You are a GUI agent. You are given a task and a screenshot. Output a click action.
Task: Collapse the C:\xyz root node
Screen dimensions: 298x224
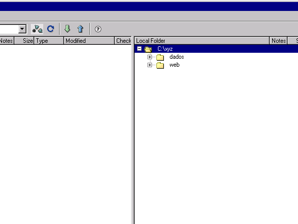tap(140, 49)
